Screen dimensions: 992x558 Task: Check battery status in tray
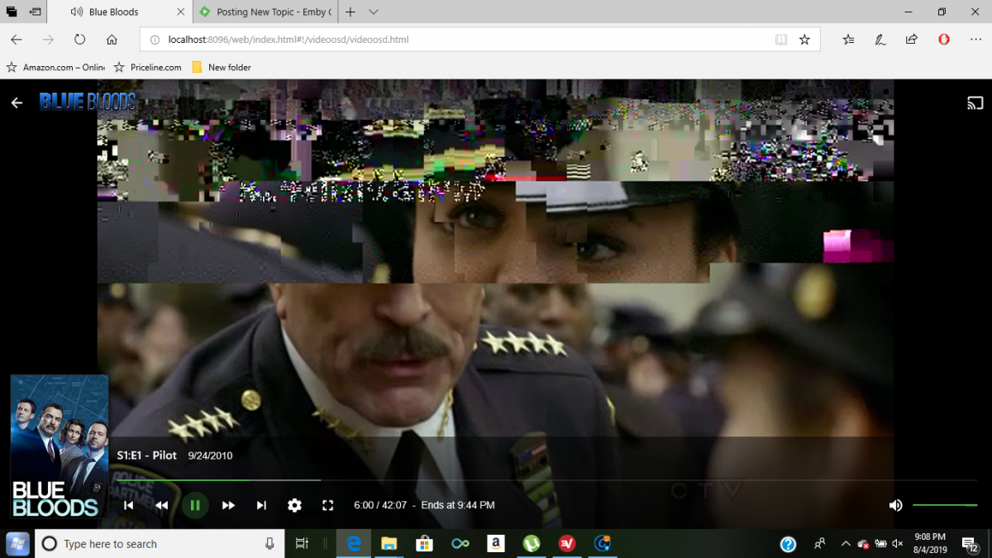tap(880, 543)
